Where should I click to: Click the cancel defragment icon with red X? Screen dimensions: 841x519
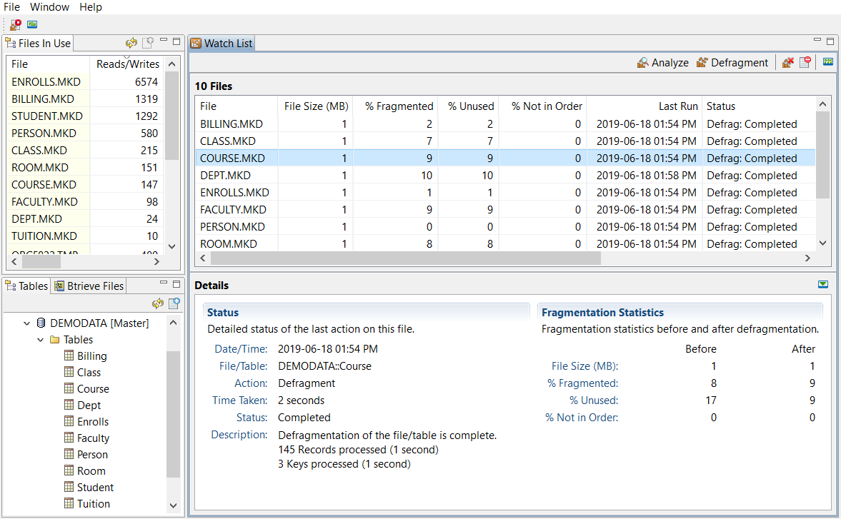(788, 63)
